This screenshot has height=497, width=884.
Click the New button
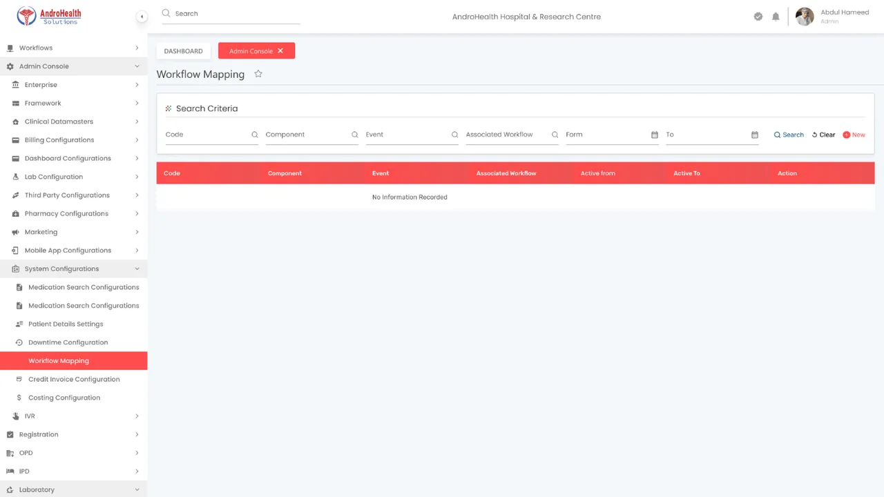854,135
